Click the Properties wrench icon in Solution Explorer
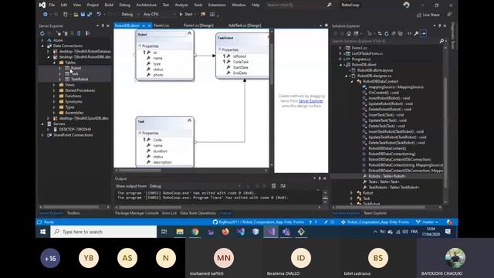This screenshot has height=278, width=494. pyautogui.click(x=416, y=33)
